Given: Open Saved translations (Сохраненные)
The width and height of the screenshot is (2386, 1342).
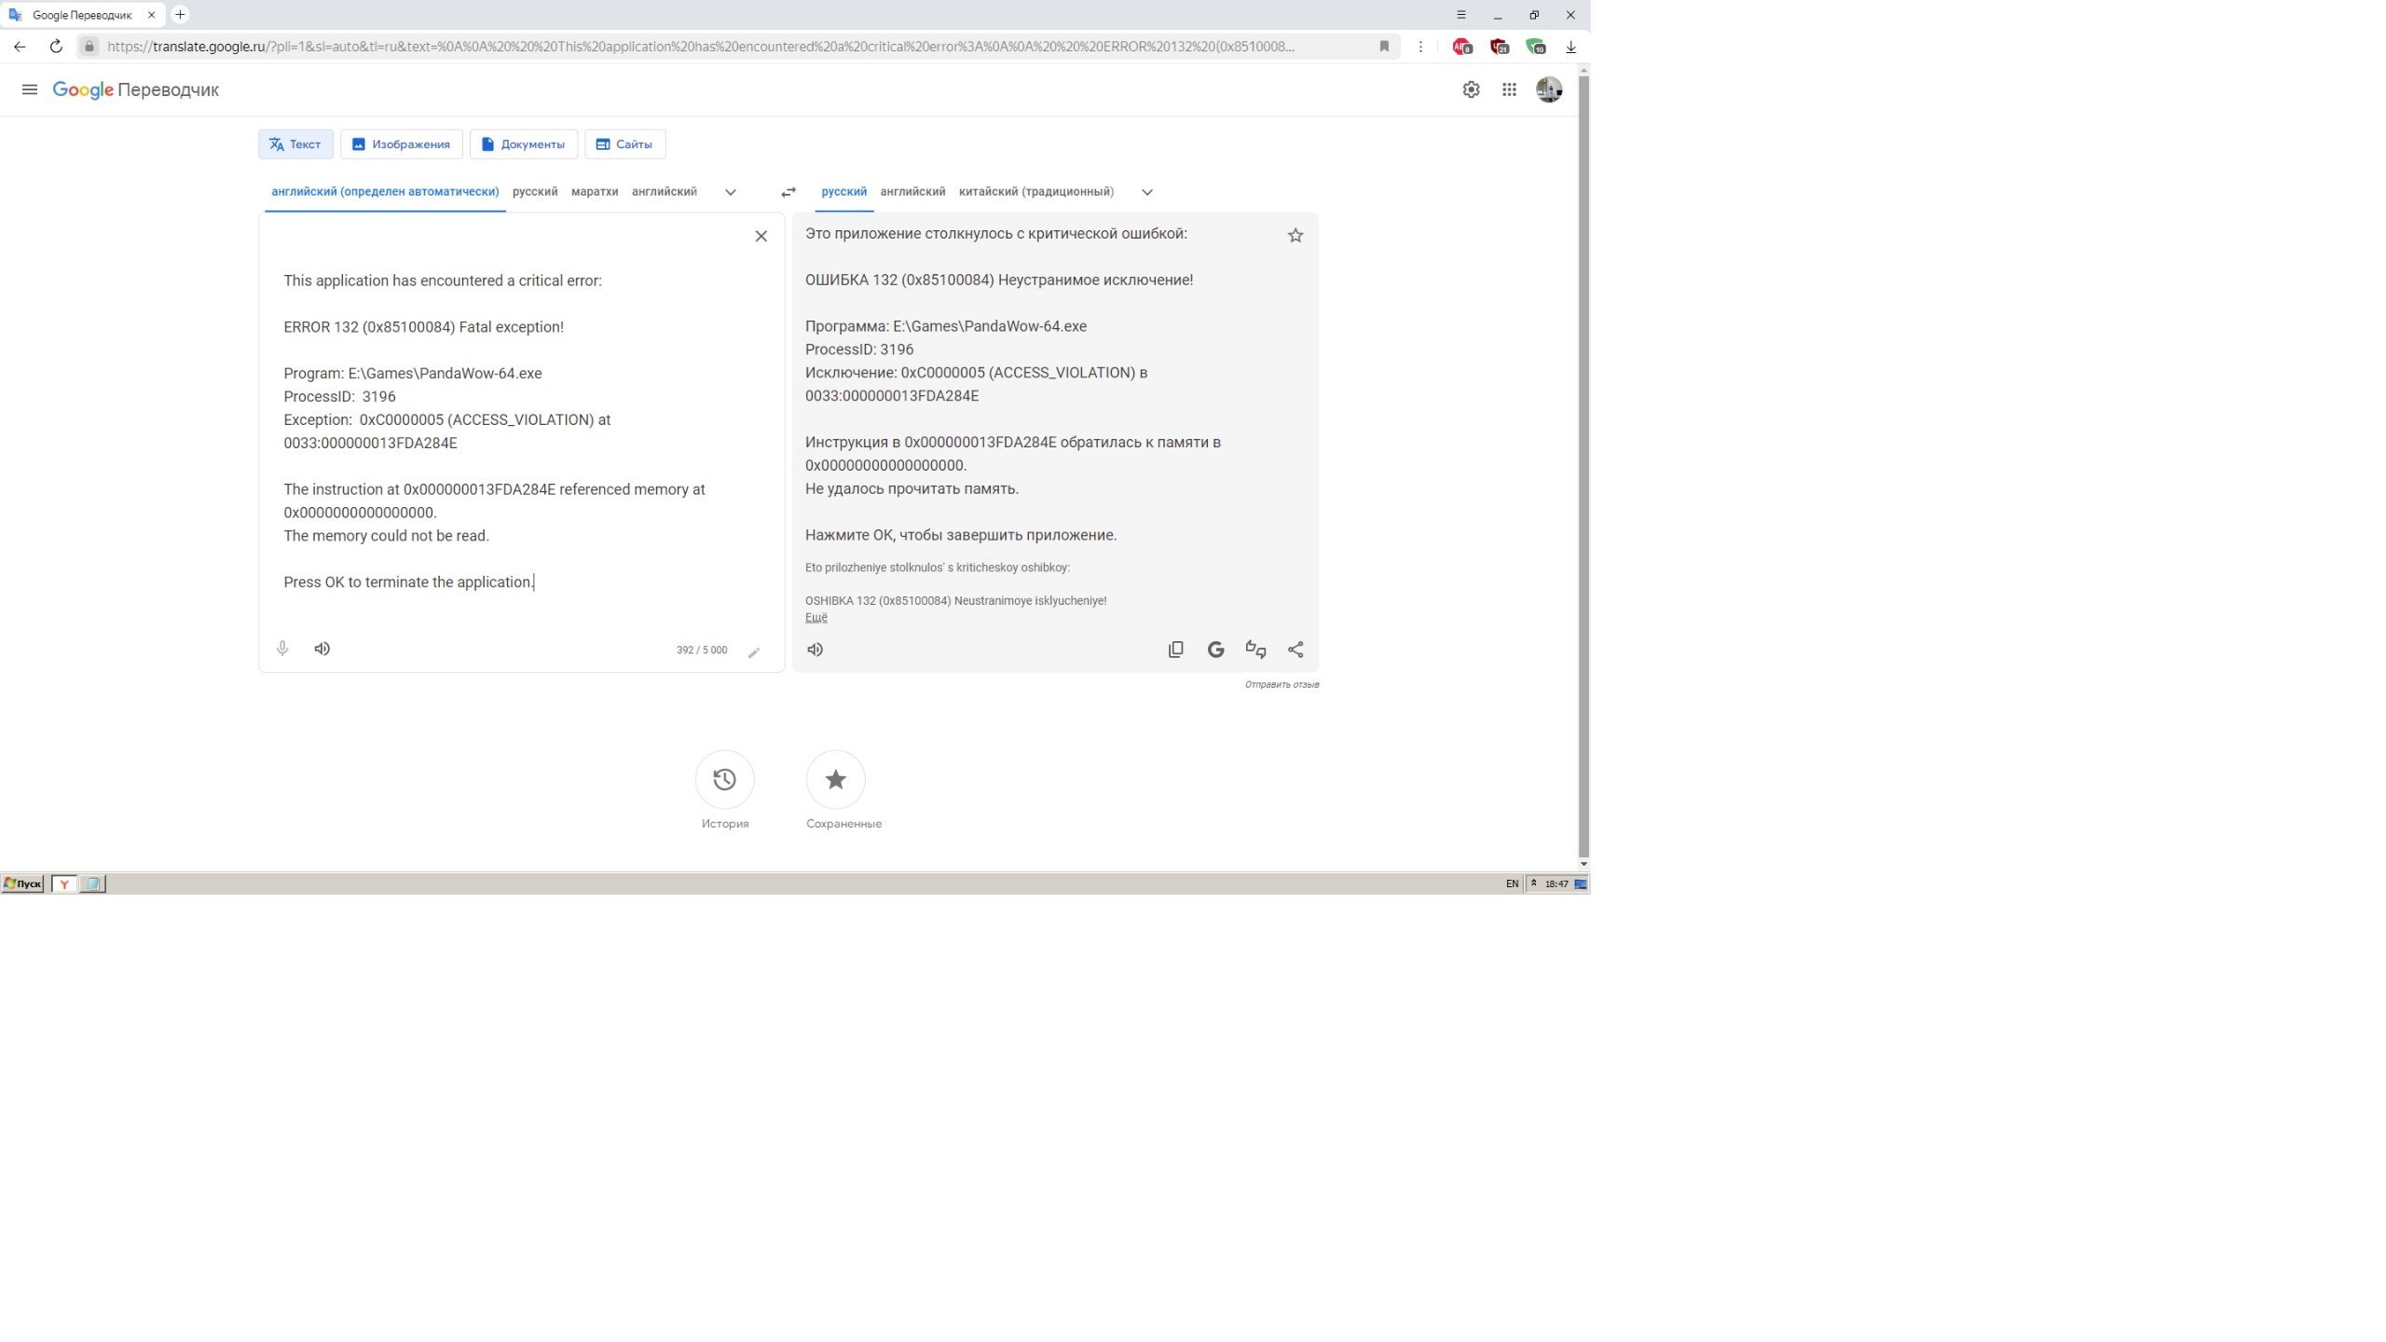Looking at the screenshot, I should [836, 779].
